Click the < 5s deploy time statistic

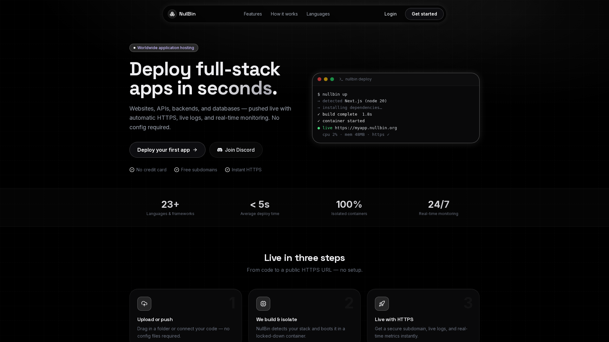(x=260, y=205)
